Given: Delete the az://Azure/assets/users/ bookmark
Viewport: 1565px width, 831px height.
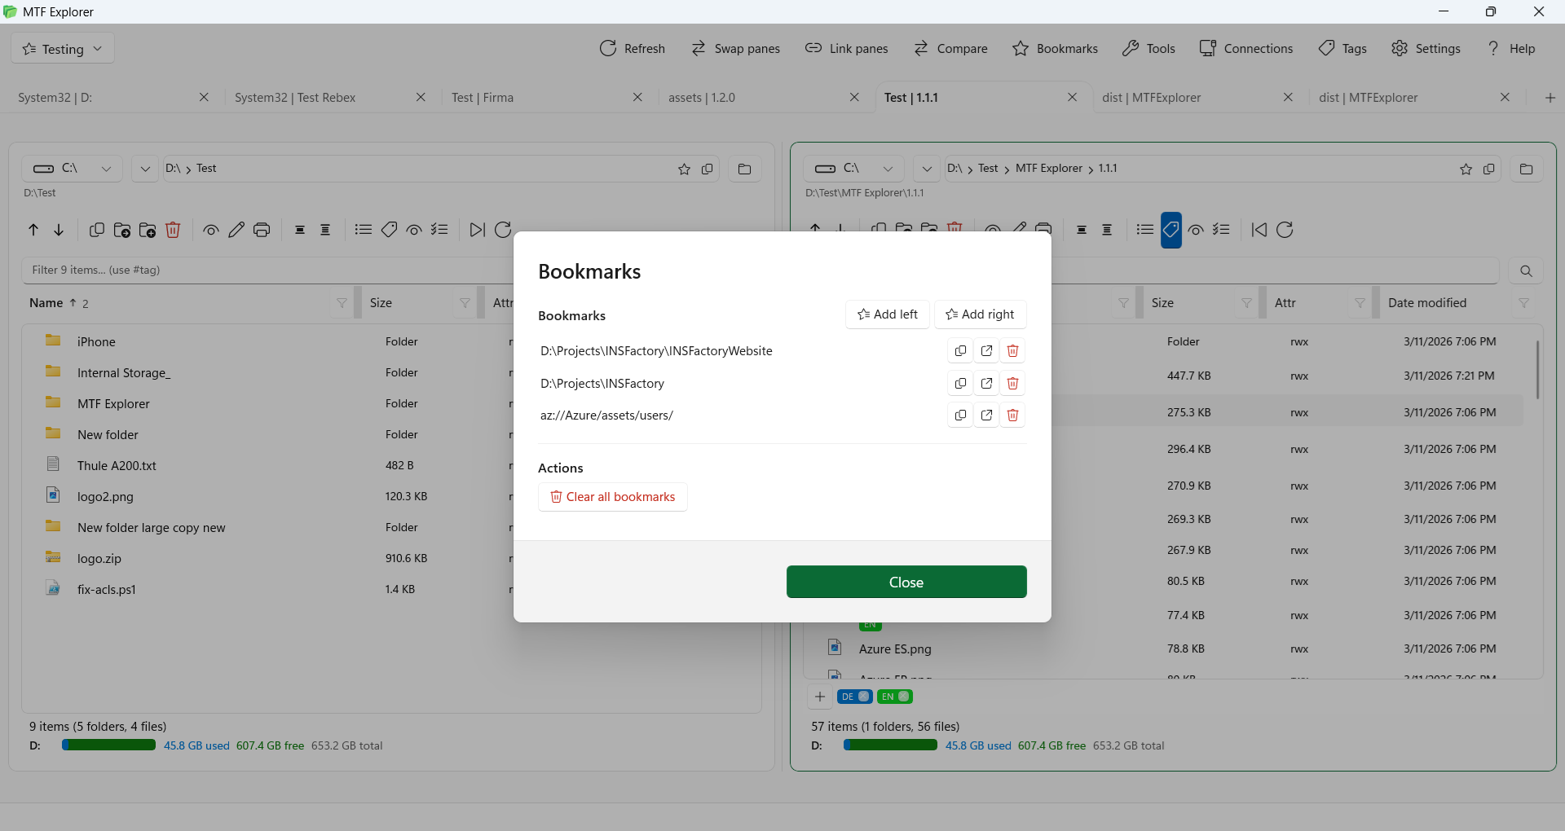Looking at the screenshot, I should [x=1012, y=415].
